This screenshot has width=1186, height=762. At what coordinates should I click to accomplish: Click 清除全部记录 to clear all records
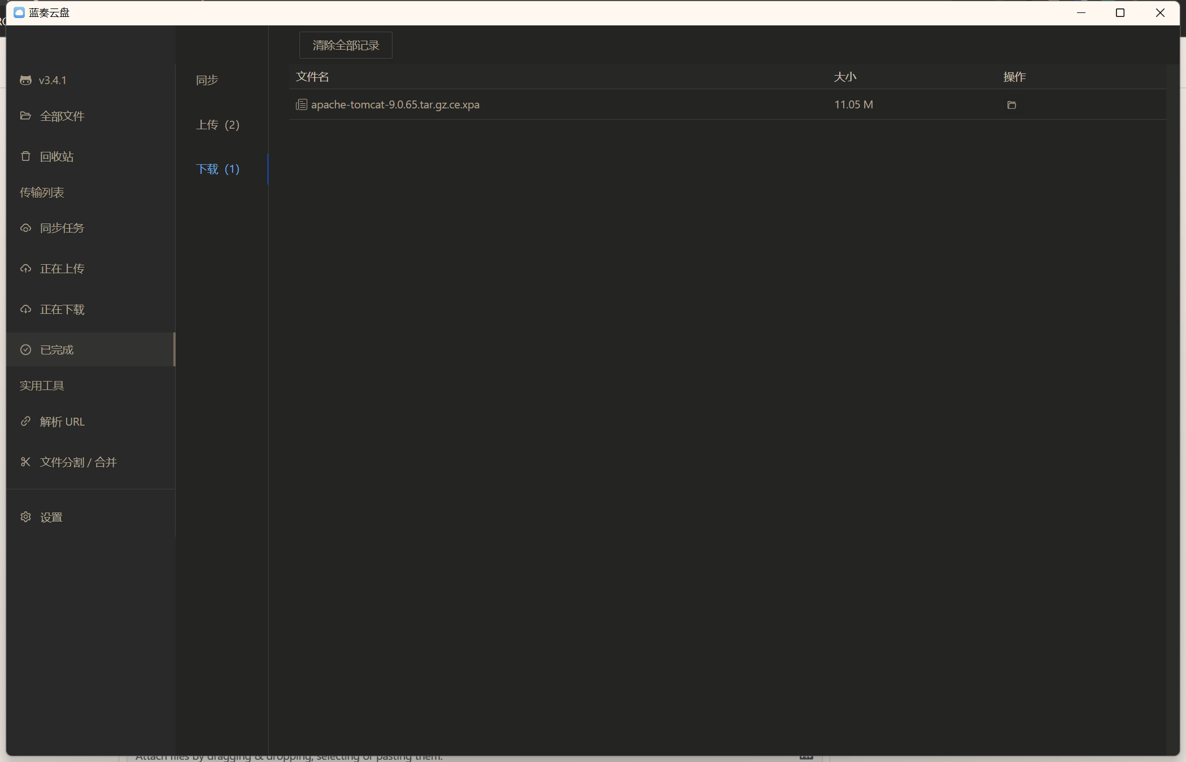click(345, 45)
